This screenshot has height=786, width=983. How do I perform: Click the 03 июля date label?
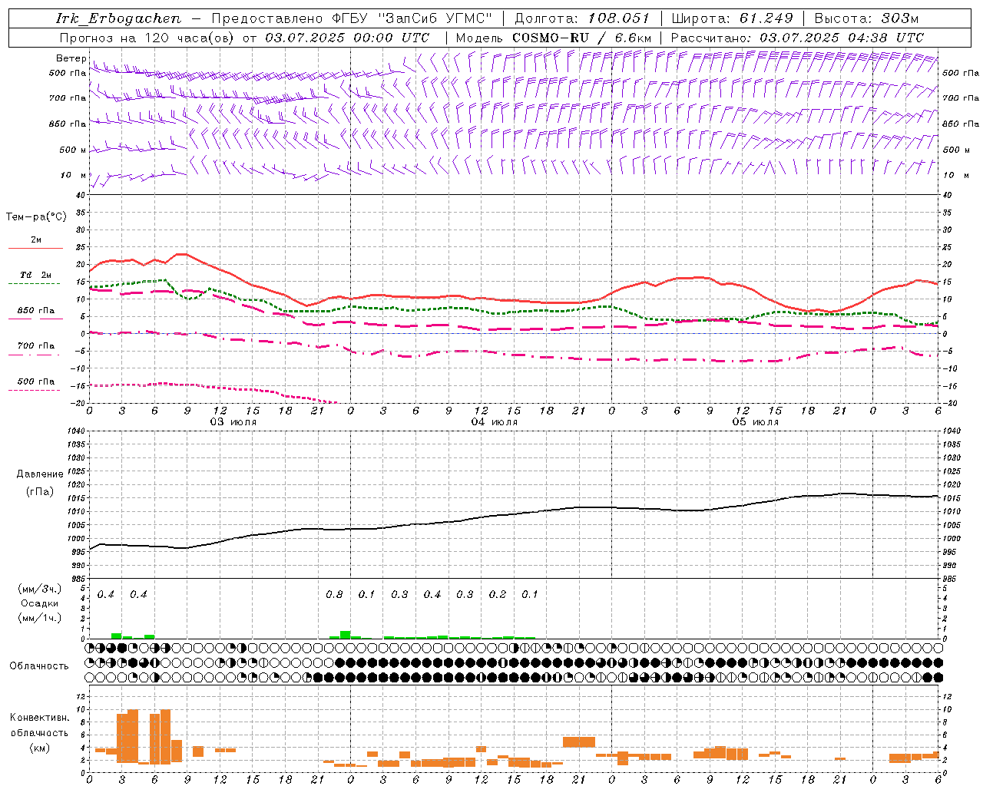[233, 422]
